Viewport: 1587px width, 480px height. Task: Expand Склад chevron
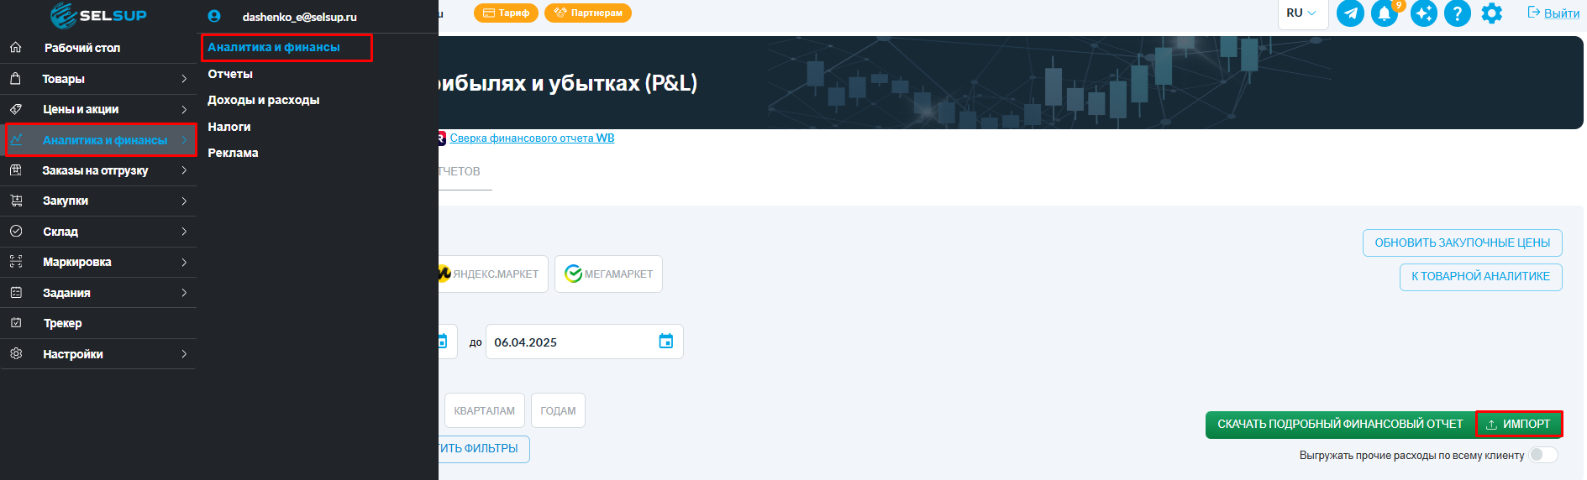(184, 232)
